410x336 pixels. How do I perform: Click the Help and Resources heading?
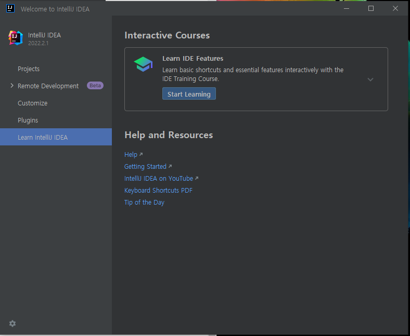pyautogui.click(x=169, y=135)
